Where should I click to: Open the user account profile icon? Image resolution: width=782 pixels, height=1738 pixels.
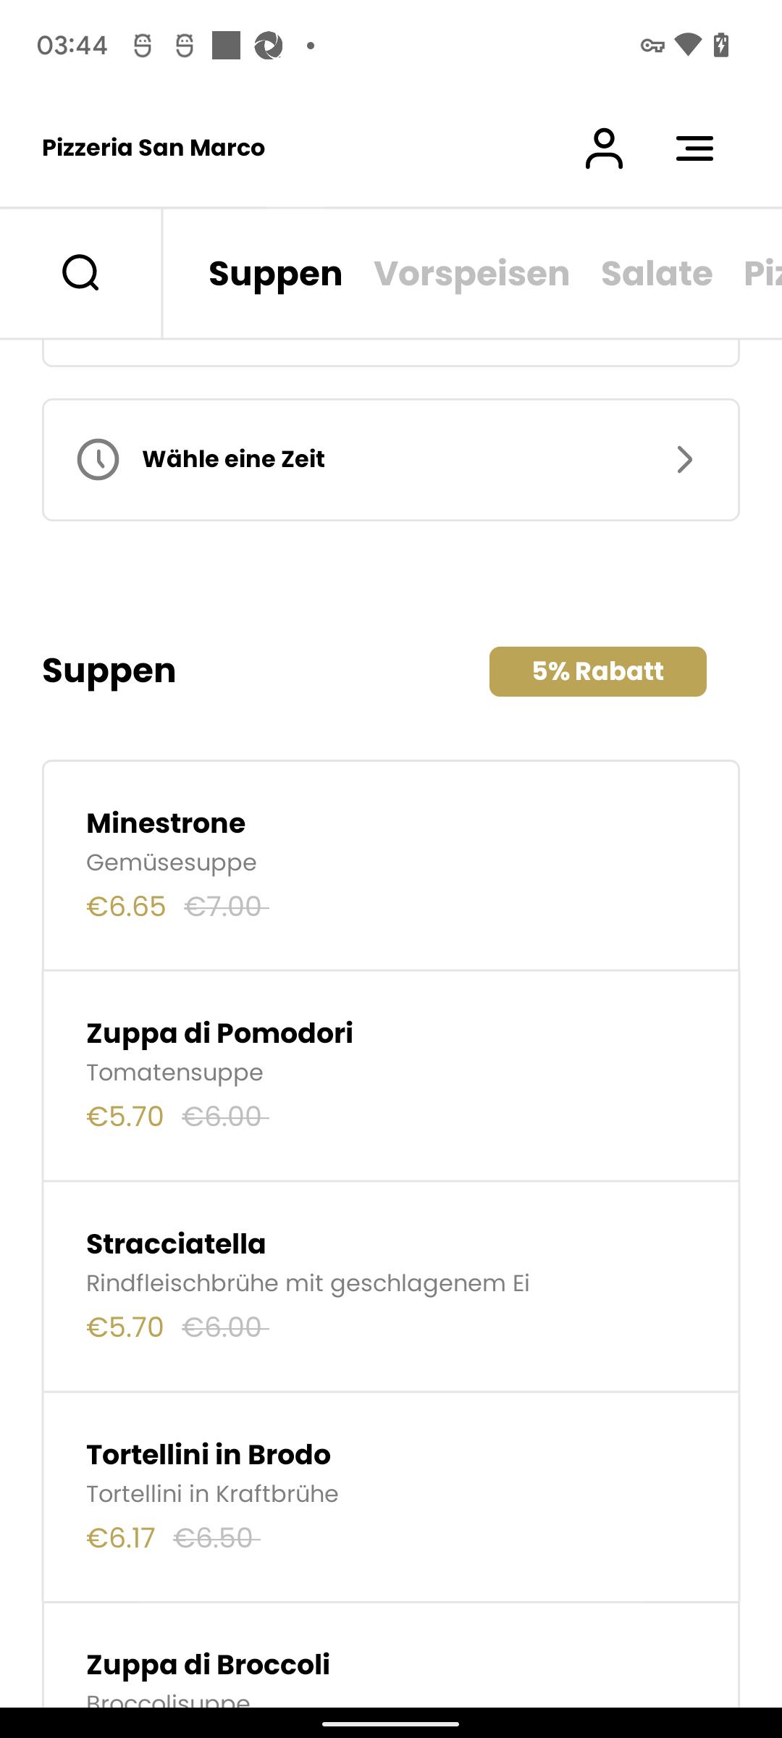(604, 148)
